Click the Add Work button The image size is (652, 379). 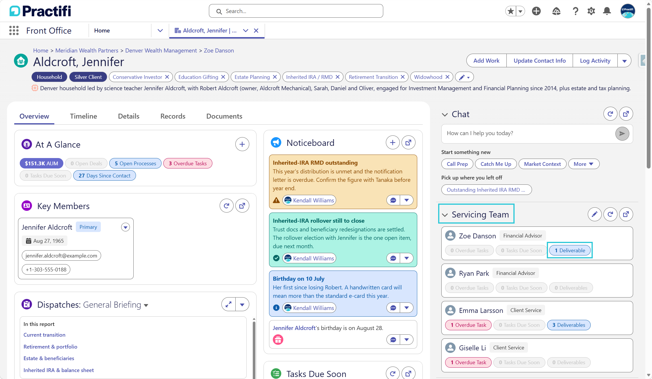[x=486, y=61]
